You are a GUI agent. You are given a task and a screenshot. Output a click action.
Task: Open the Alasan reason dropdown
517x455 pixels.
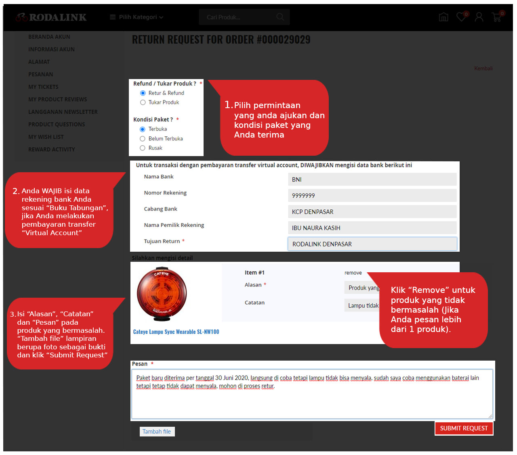[x=362, y=288]
